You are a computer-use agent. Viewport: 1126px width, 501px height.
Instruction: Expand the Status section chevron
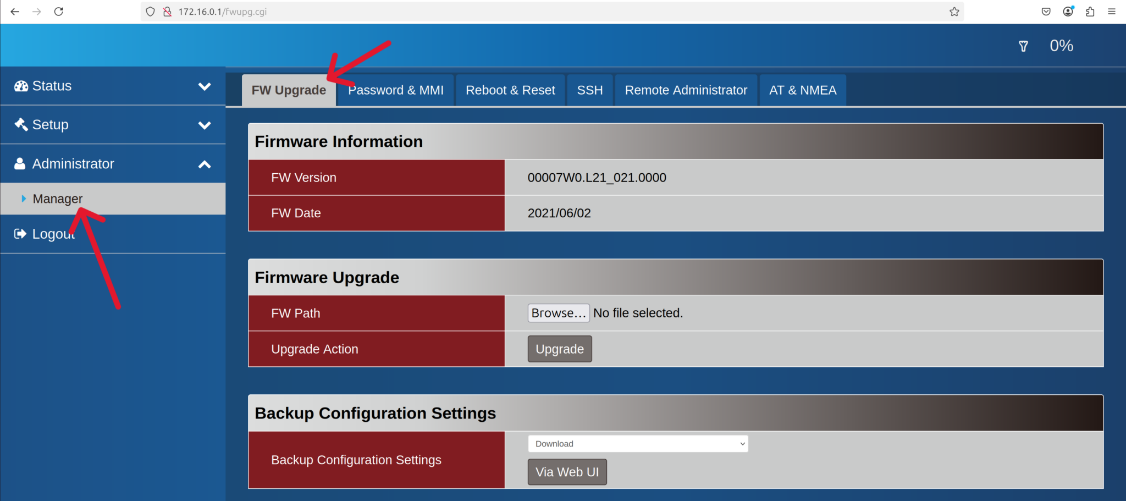(x=205, y=86)
